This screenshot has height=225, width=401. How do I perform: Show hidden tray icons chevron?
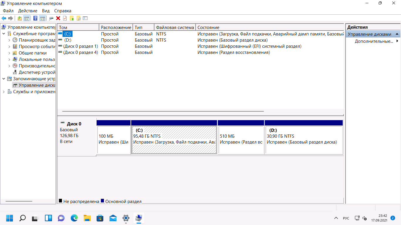tap(336, 218)
